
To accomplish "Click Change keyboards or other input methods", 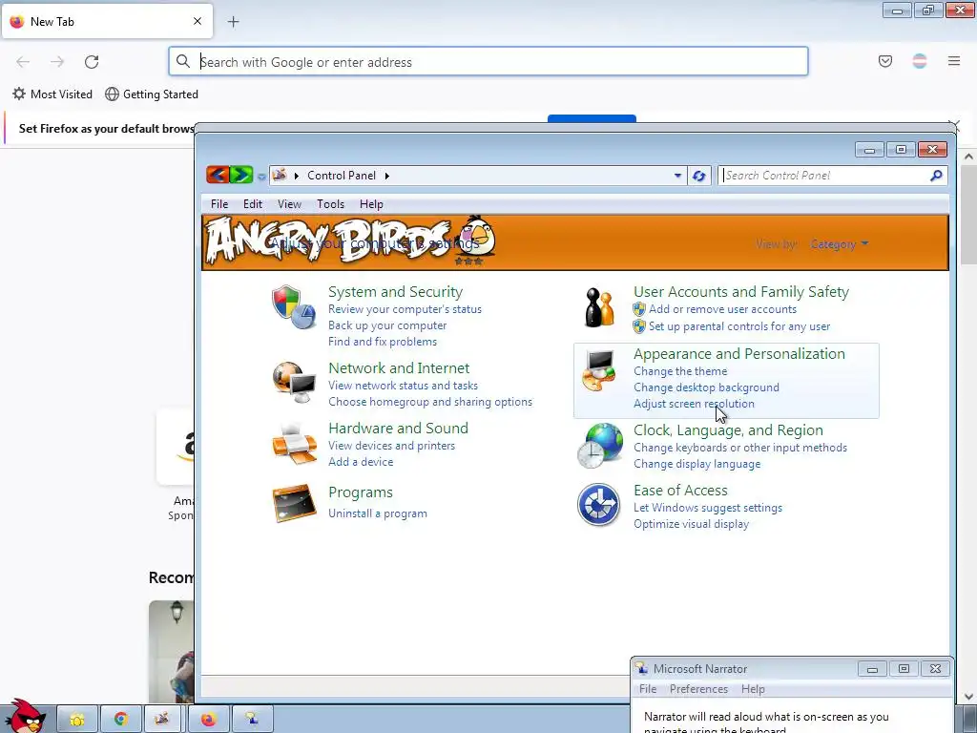I will click(x=740, y=448).
